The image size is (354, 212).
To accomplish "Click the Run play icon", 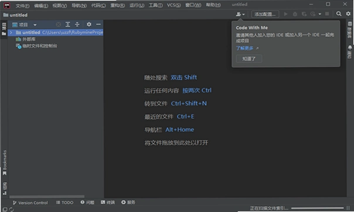I will (285, 14).
